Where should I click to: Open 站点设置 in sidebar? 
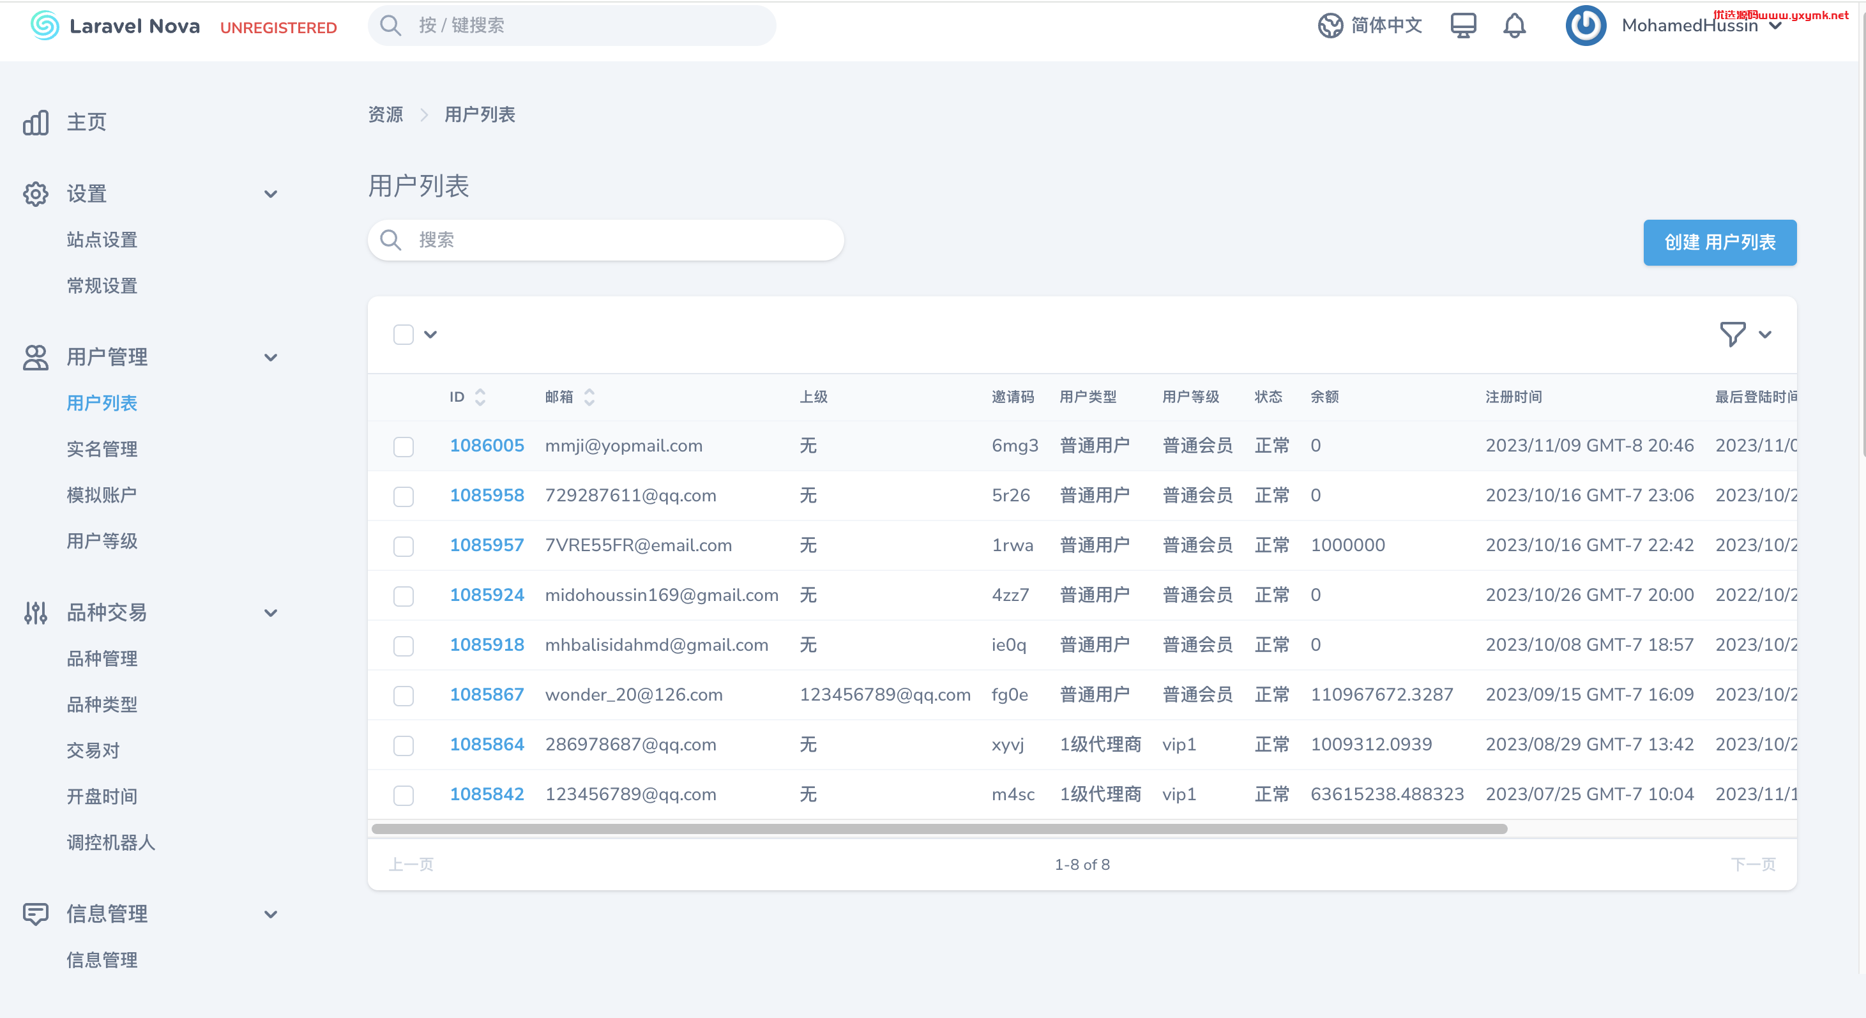pyautogui.click(x=102, y=240)
